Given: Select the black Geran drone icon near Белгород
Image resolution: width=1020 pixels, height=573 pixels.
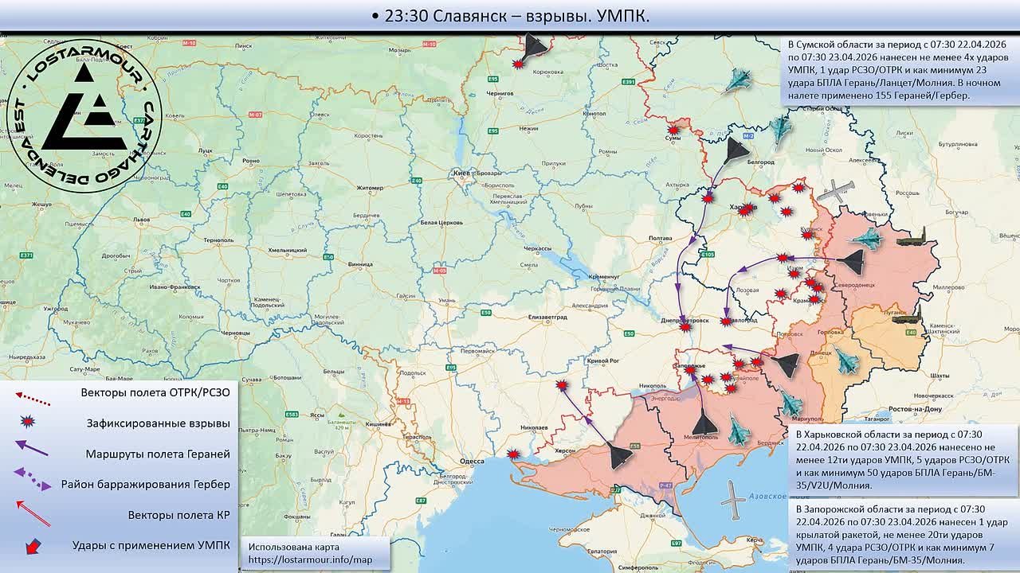Looking at the screenshot, I should (737, 150).
